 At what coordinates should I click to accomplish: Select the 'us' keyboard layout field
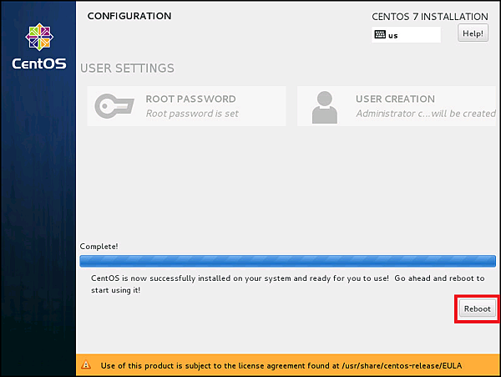[407, 35]
